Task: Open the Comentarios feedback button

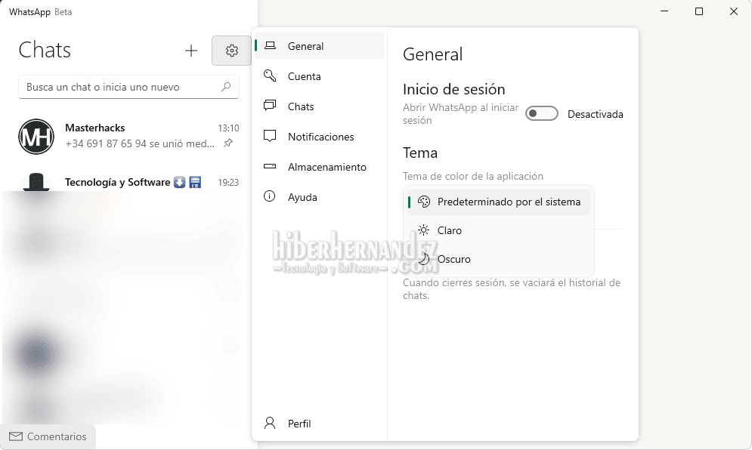Action: click(x=48, y=436)
